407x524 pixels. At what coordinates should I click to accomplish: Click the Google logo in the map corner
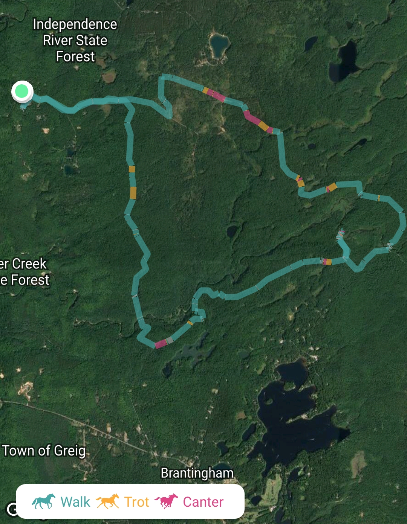click(x=12, y=509)
